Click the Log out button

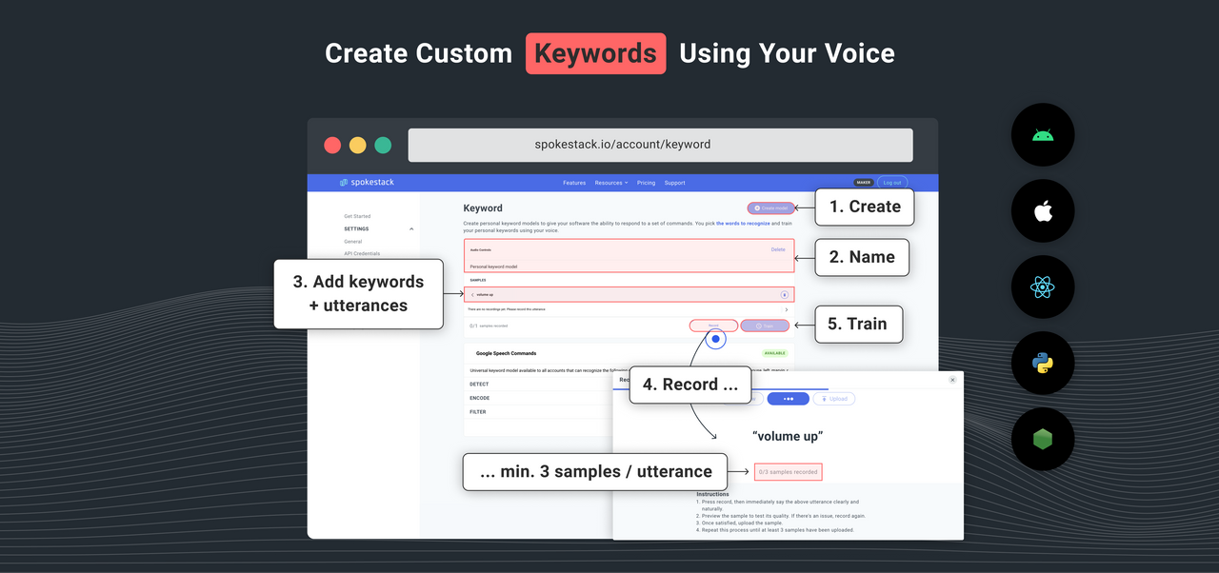point(892,183)
